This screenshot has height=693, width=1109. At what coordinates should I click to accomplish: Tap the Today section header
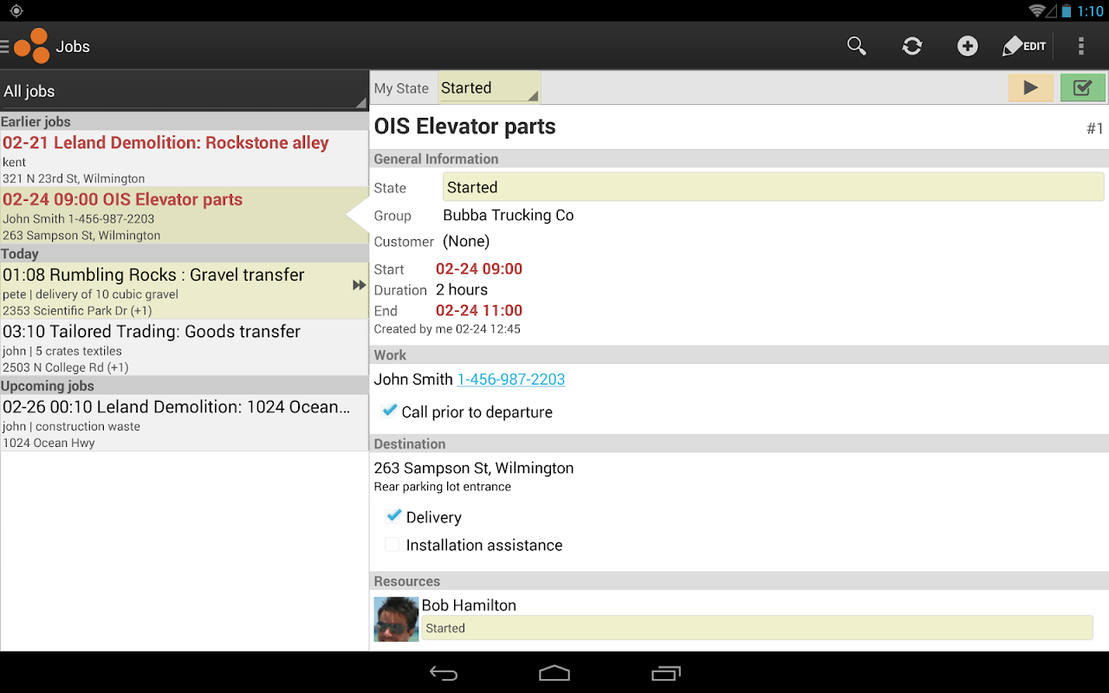tap(185, 253)
